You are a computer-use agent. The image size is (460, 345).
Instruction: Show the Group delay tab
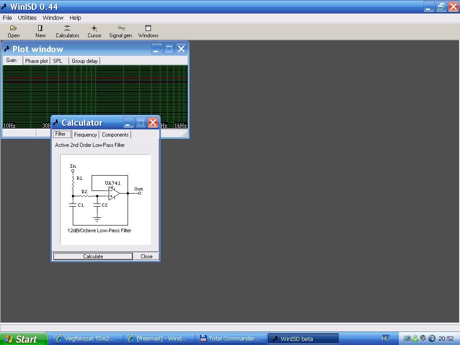click(x=85, y=61)
